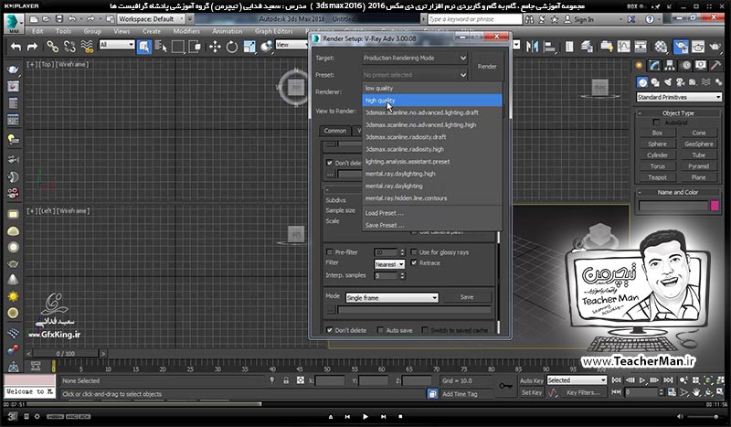Image resolution: width=731 pixels, height=427 pixels.
Task: Enable the AutoGrid checkbox
Action: pos(656,123)
